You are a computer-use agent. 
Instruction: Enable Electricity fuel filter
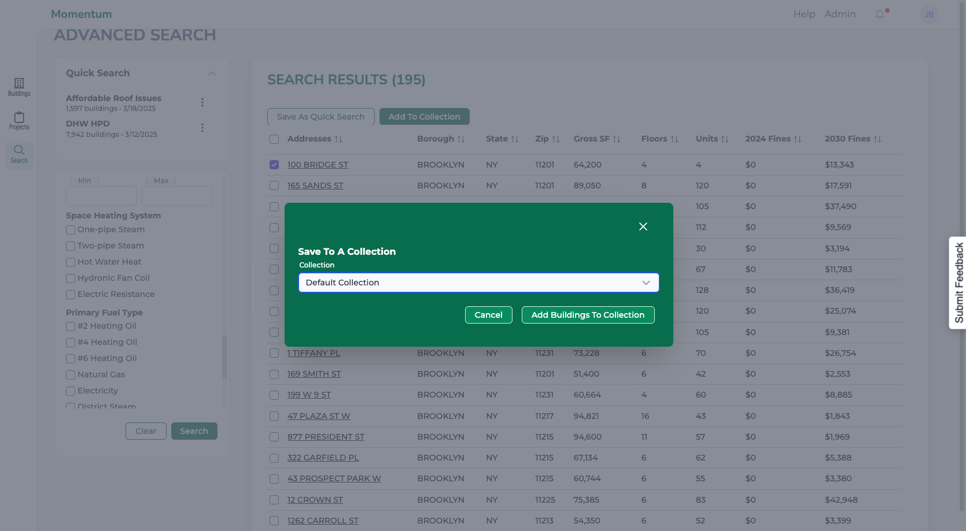point(71,391)
